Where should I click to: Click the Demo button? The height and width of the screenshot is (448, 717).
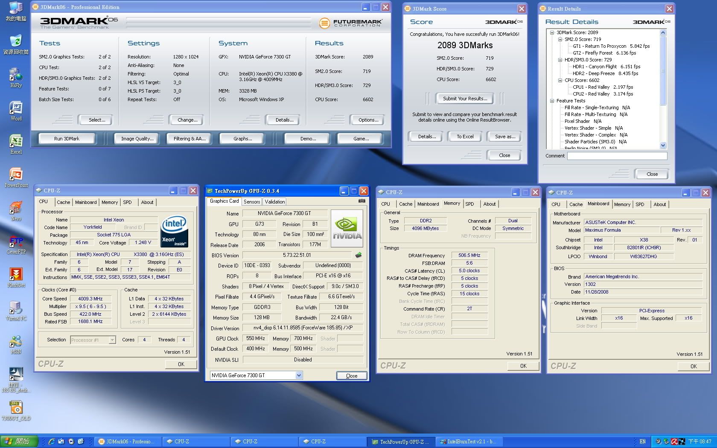308,139
